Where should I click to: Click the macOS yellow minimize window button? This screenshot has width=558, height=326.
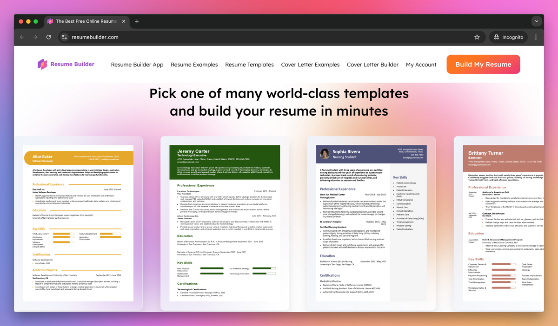click(28, 21)
